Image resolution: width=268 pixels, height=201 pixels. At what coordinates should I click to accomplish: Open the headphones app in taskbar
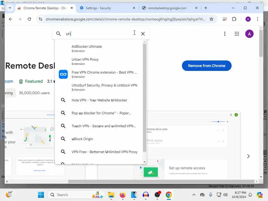(146, 195)
